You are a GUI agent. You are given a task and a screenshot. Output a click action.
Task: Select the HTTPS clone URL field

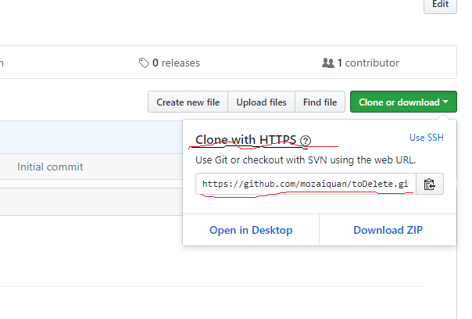pyautogui.click(x=306, y=184)
